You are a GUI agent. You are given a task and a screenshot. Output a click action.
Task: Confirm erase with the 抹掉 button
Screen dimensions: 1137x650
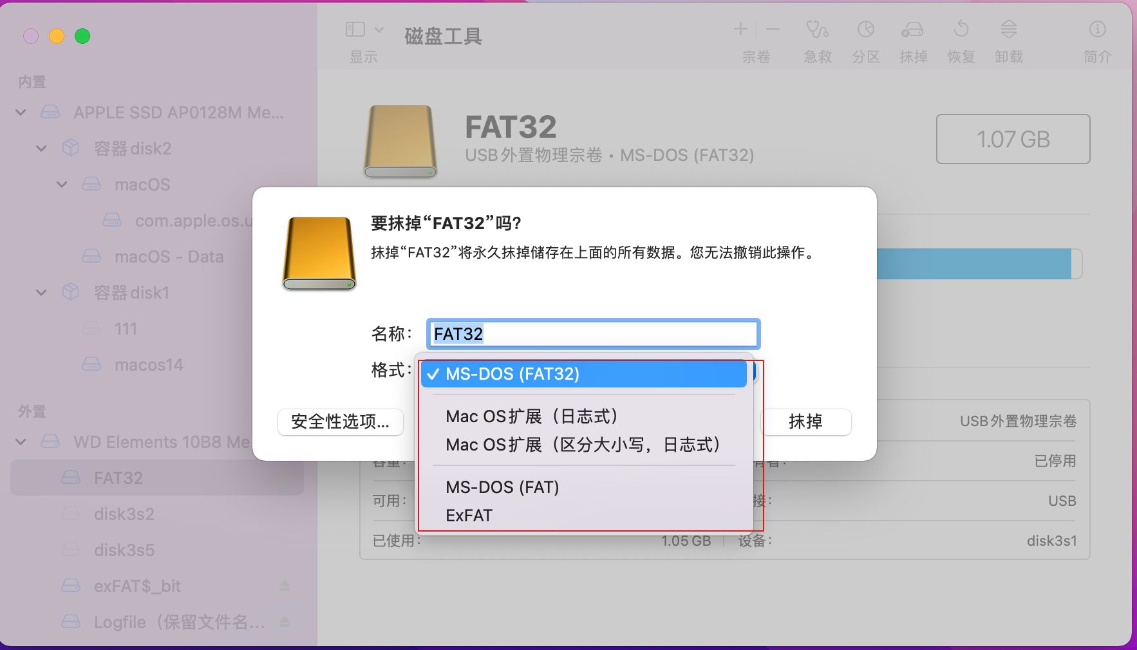pos(807,422)
